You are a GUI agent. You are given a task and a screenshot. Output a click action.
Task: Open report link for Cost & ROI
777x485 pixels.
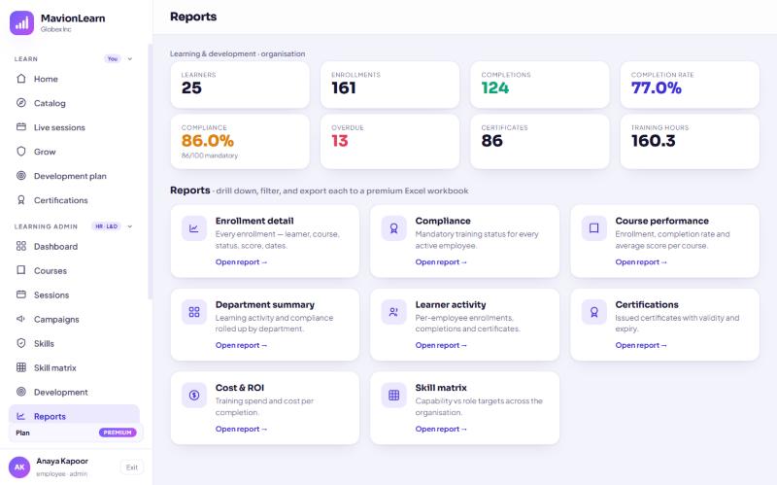241,429
